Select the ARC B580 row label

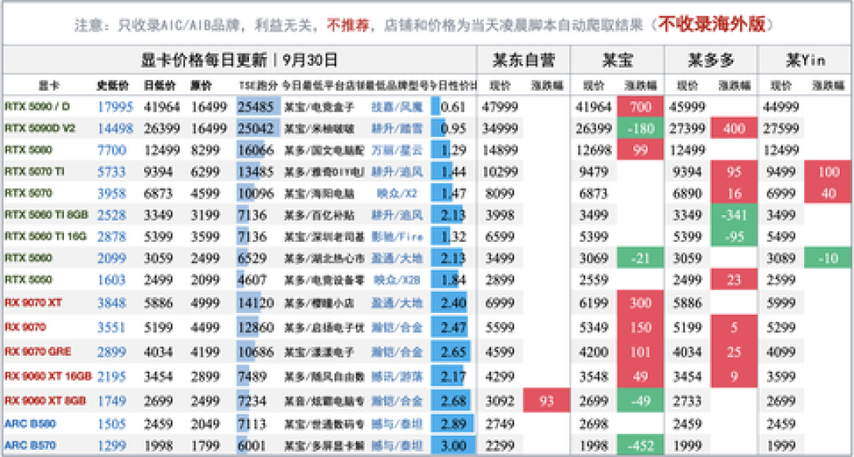(x=30, y=423)
